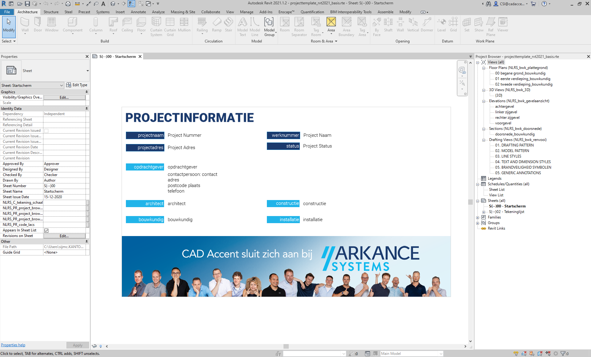This screenshot has height=357, width=591.
Task: Select the Roof tool
Action: coord(113,25)
